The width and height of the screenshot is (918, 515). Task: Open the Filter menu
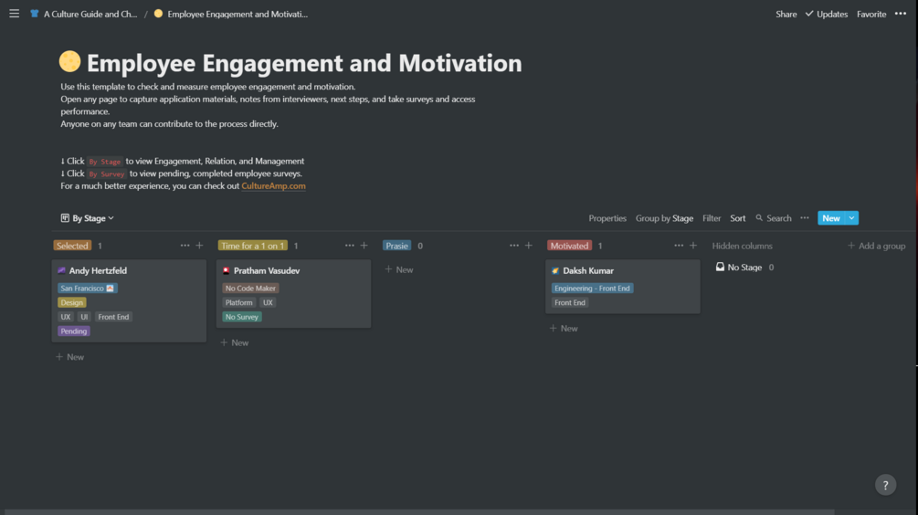712,218
